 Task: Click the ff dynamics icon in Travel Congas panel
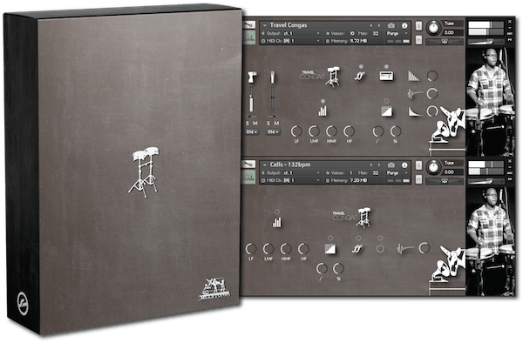tap(359, 76)
